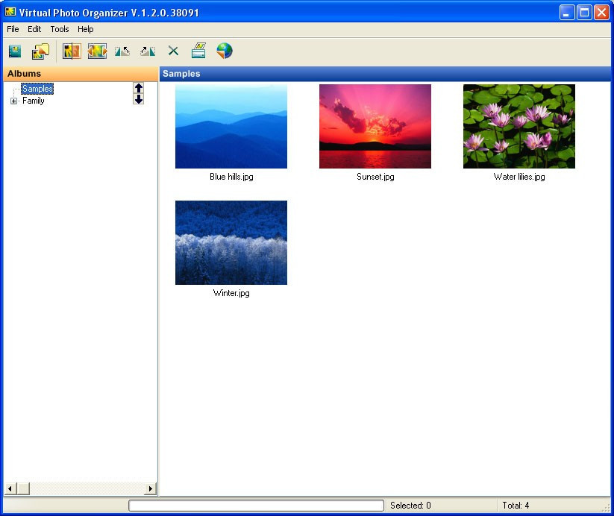Image resolution: width=614 pixels, height=516 pixels.
Task: Click the split-photo compare view icon
Action: [72, 51]
